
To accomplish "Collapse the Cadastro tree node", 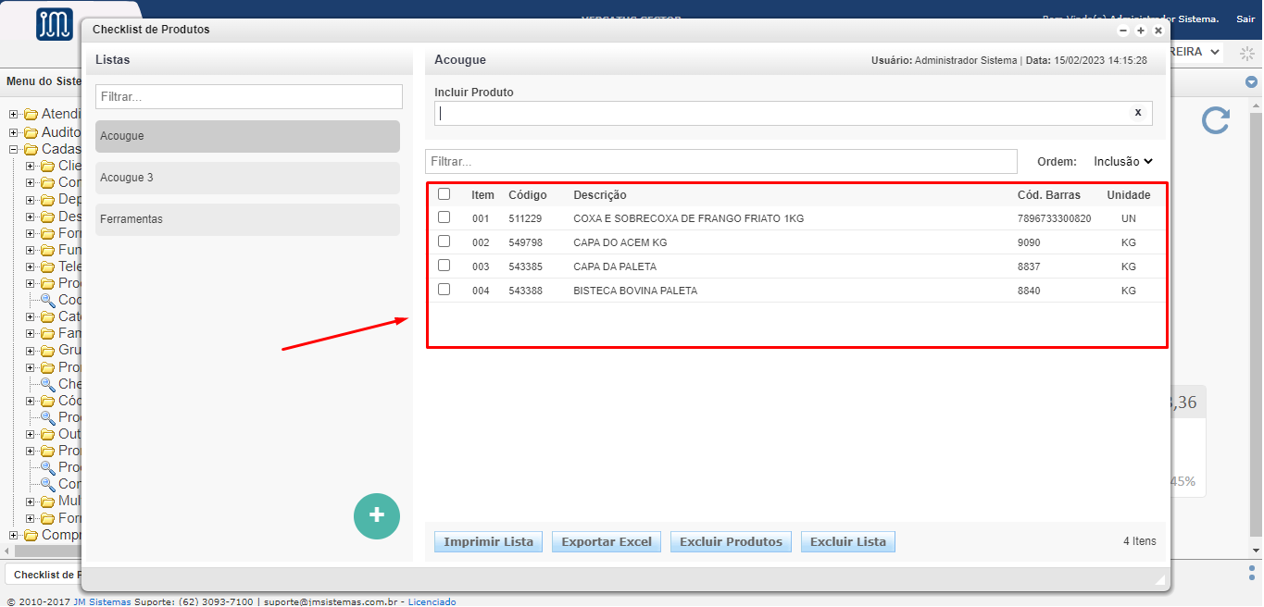I will [x=14, y=149].
